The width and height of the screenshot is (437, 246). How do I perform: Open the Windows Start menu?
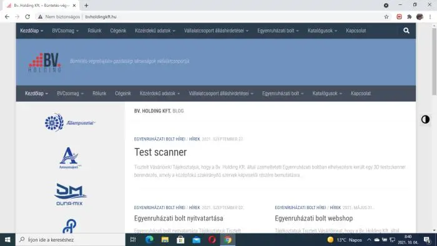pos(7,240)
